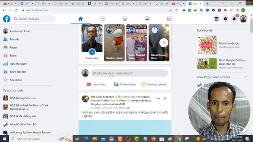Image resolution: width=253 pixels, height=142 pixels.
Task: Open the Gaming tab icon
Action: [169, 19]
